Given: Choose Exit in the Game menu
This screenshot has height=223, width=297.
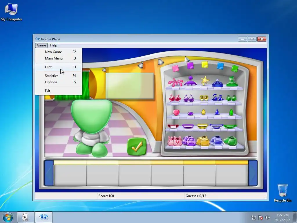Looking at the screenshot, I should coord(59,91).
